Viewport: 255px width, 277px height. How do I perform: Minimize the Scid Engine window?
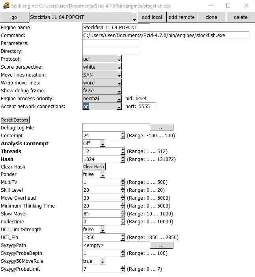point(210,6)
